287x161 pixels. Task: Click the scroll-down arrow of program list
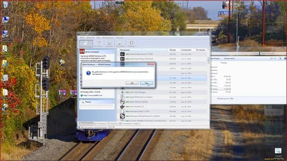208,120
